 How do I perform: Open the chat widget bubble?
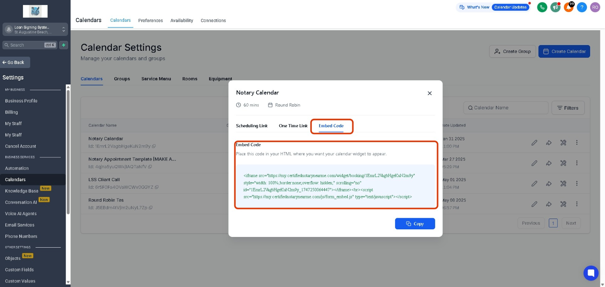pos(591,273)
